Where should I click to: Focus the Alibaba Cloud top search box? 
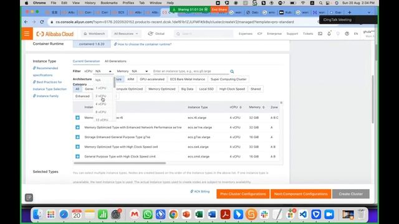pyautogui.click(x=204, y=34)
